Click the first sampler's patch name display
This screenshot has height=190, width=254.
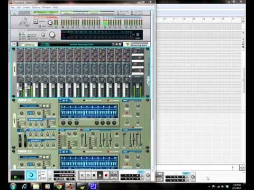[x=29, y=106]
